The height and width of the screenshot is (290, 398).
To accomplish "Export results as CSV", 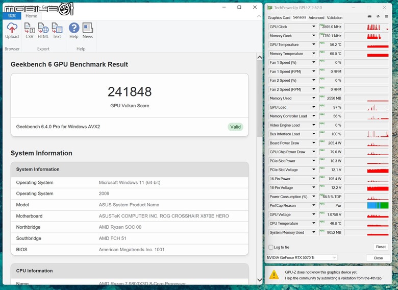I will click(30, 31).
